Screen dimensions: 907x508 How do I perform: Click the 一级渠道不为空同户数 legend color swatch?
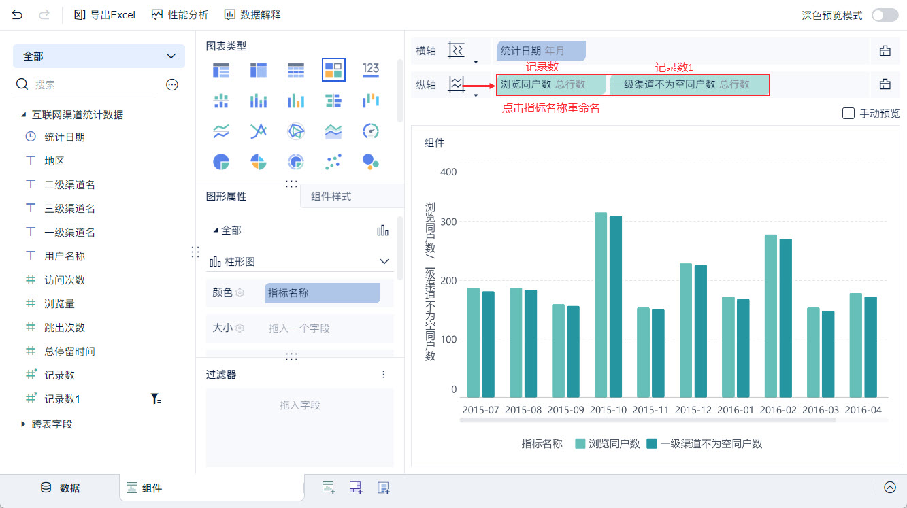pos(652,444)
